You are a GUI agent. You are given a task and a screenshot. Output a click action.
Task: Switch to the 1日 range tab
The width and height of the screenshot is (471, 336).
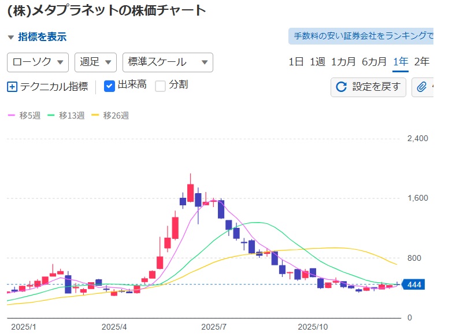click(x=296, y=62)
